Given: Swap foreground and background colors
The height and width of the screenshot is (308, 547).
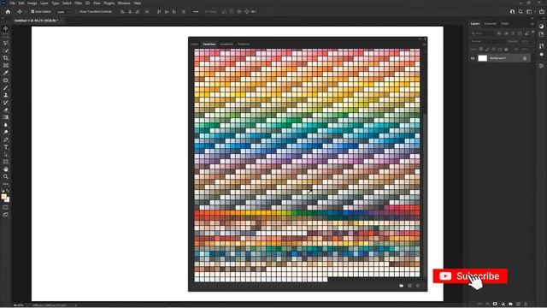Looking at the screenshot, I should 8,191.
